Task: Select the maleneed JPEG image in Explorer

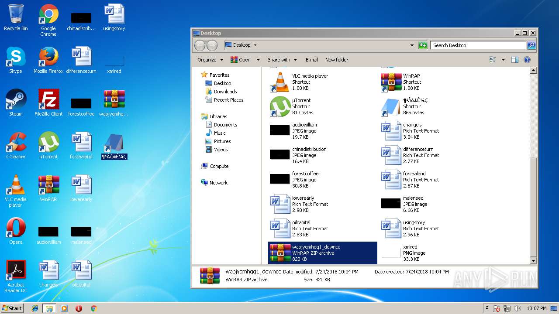Action: click(x=433, y=204)
